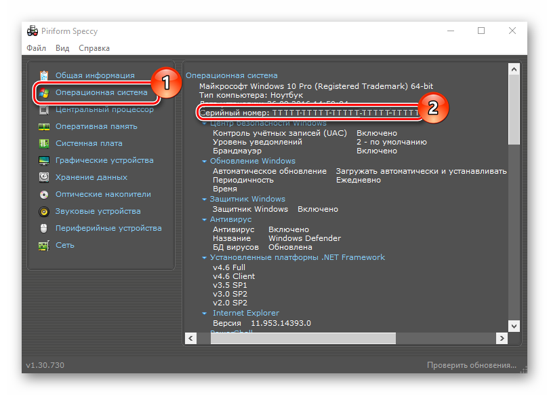
Task: Click Контроль учётных записей (UAC) row
Action: 305,133
